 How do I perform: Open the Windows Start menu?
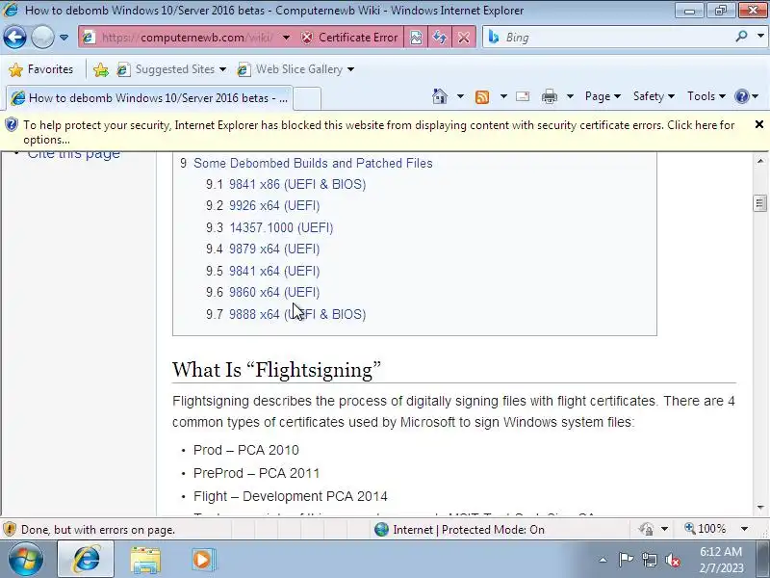[25, 560]
